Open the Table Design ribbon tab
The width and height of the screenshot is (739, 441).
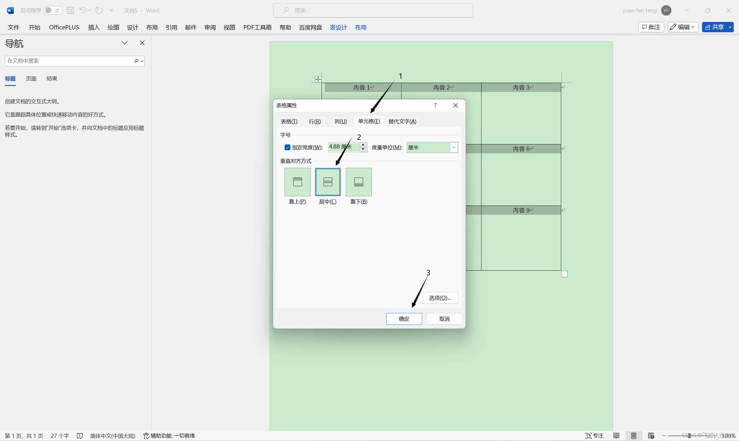tap(338, 27)
